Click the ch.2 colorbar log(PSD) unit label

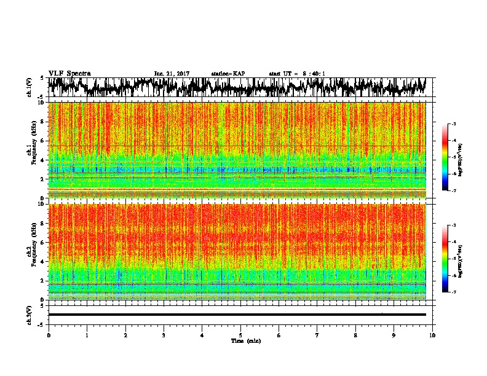point(460,261)
